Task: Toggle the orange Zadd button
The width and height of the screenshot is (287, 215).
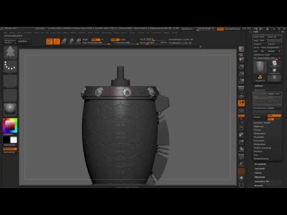Action: click(115, 39)
